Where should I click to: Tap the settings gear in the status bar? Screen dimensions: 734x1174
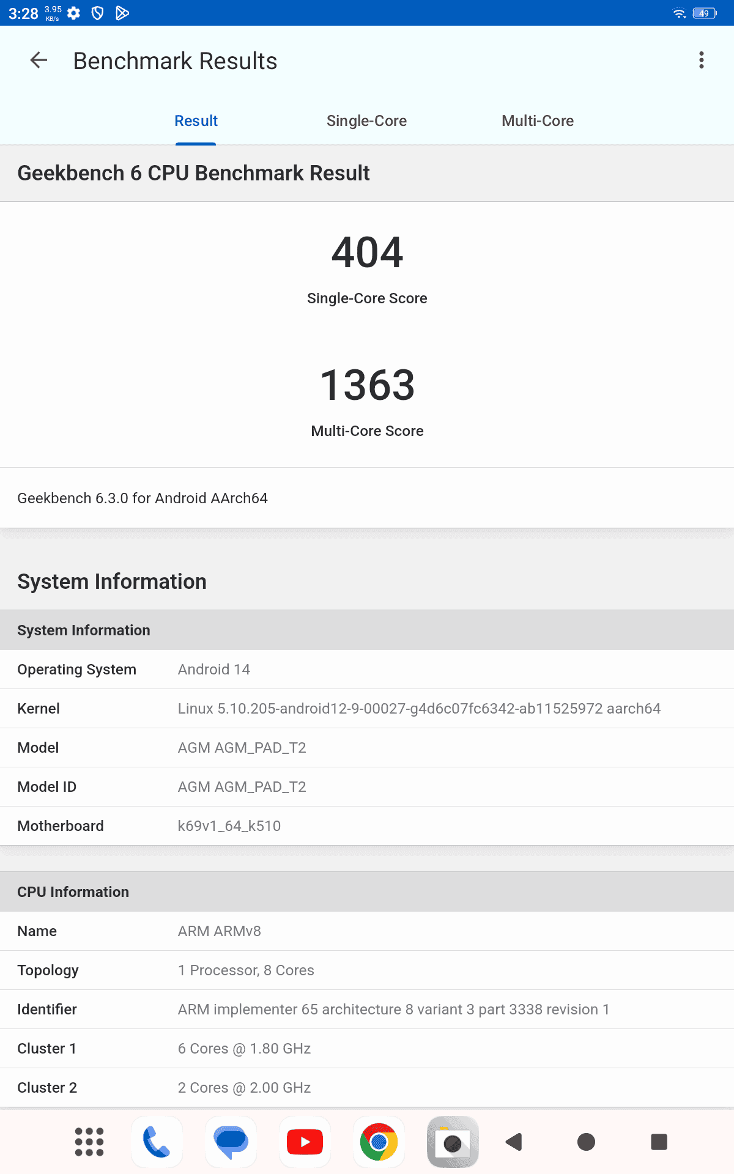(73, 13)
